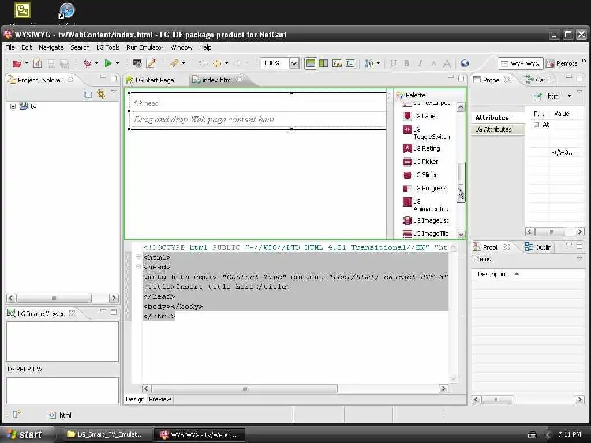Toggle vertical split pane layout

pyautogui.click(x=323, y=63)
